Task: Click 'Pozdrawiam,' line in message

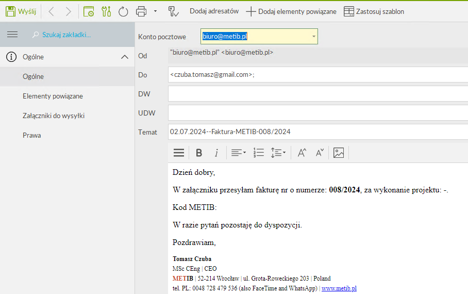Action: pyautogui.click(x=194, y=242)
